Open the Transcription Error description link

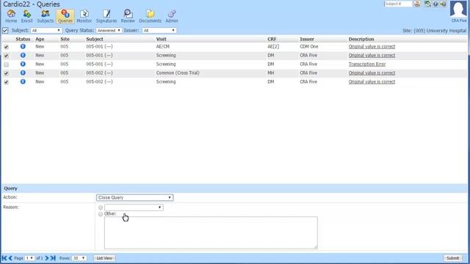(367, 64)
